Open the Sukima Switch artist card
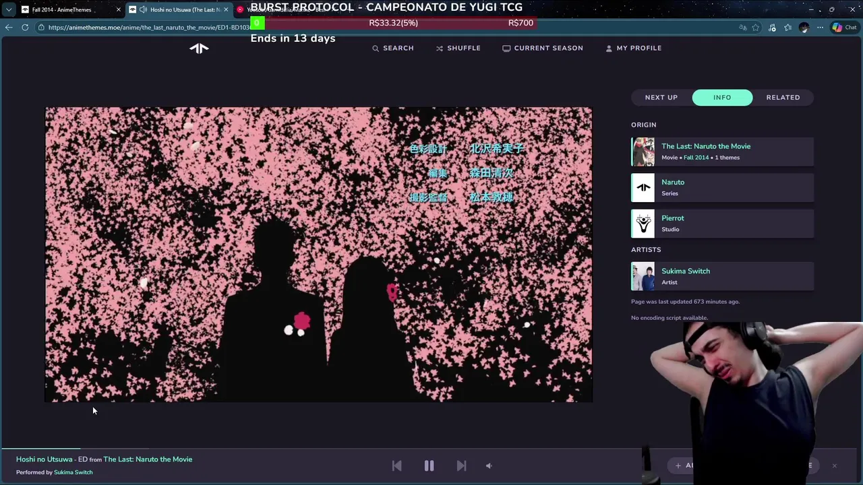This screenshot has width=863, height=485. pos(722,276)
